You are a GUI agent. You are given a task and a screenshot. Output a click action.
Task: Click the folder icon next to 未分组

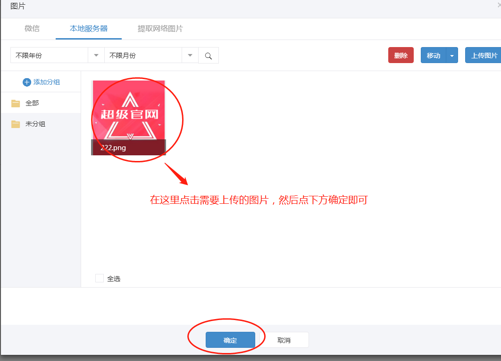point(16,124)
